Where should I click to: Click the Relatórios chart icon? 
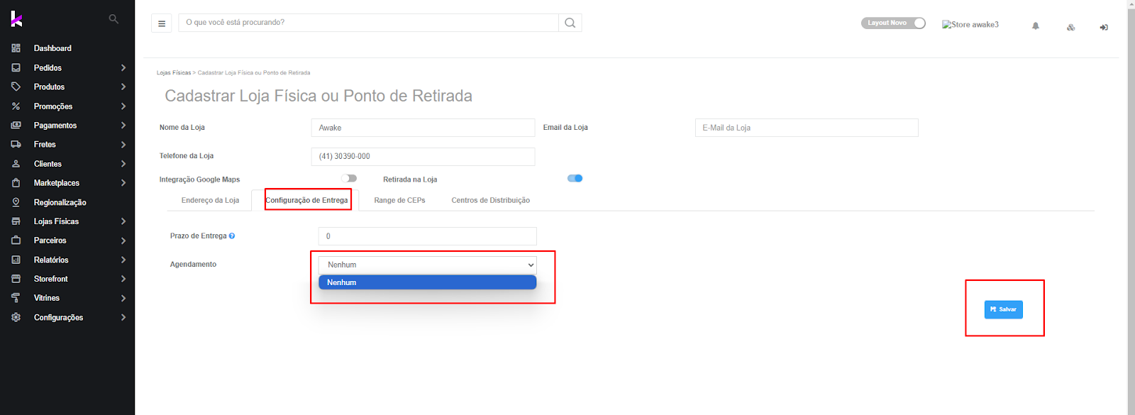(x=16, y=260)
